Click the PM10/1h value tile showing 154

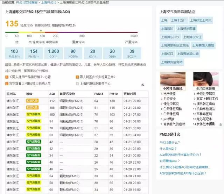click(x=34, y=53)
